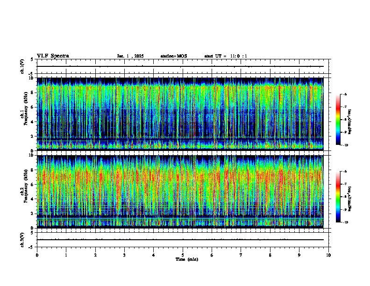Screen dimensions: 370x286
Task: Click the time axis tick label "4"
Action: 154,255
